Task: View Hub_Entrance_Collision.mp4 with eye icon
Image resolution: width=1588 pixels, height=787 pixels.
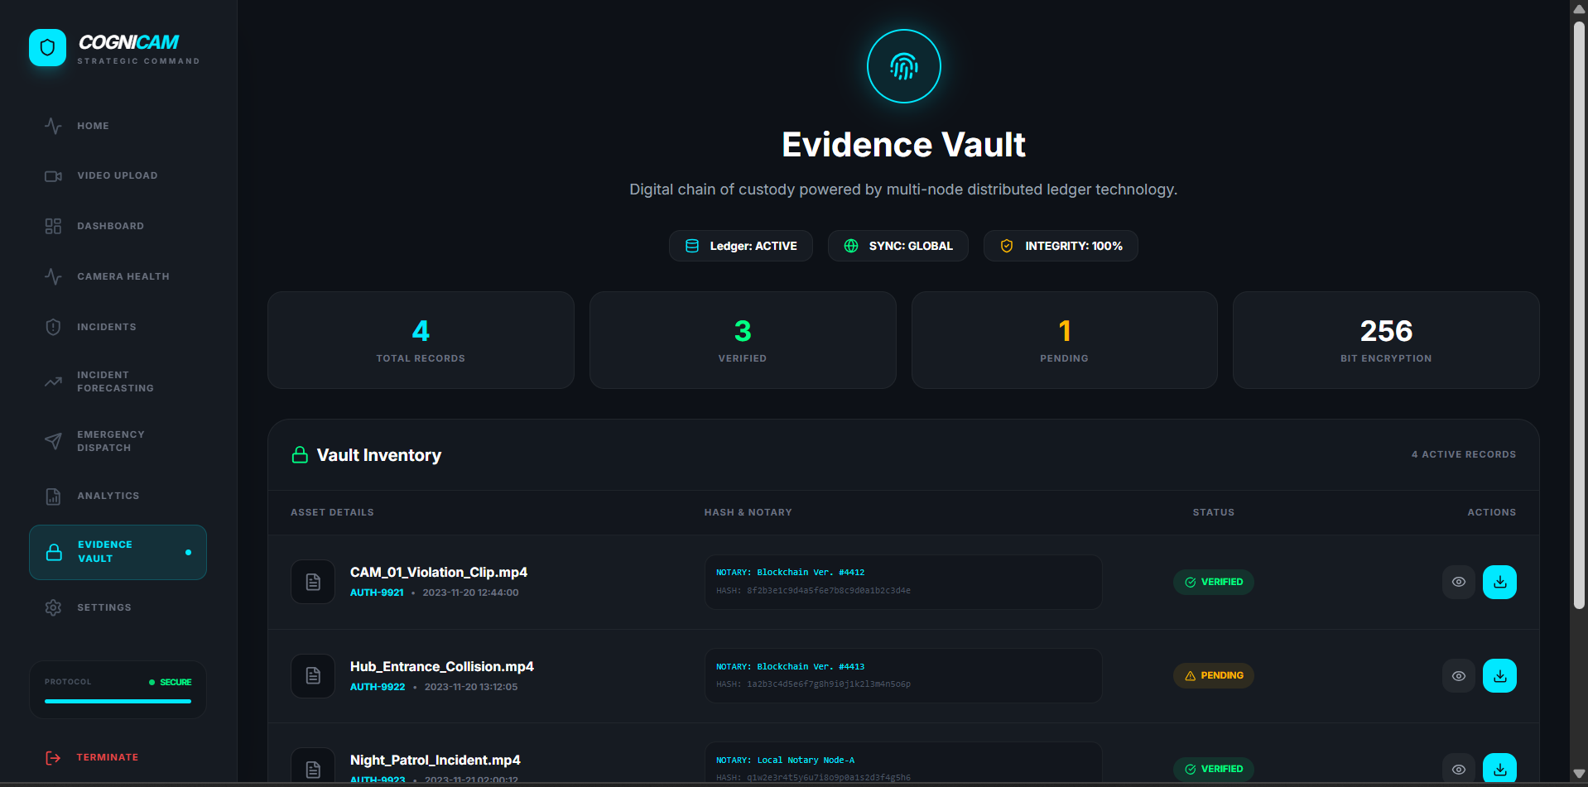Action: [1459, 676]
